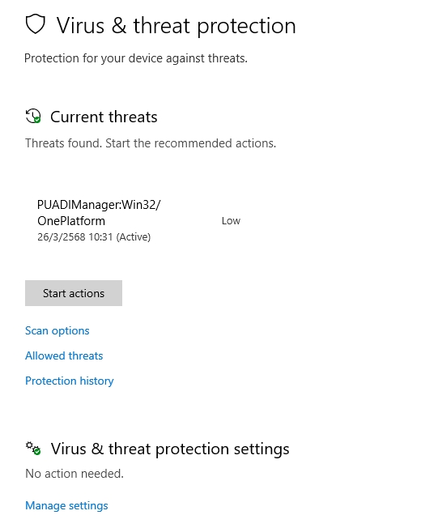Click the Virus & threat protection page heading
Image resolution: width=438 pixels, height=532 pixels.
176,26
